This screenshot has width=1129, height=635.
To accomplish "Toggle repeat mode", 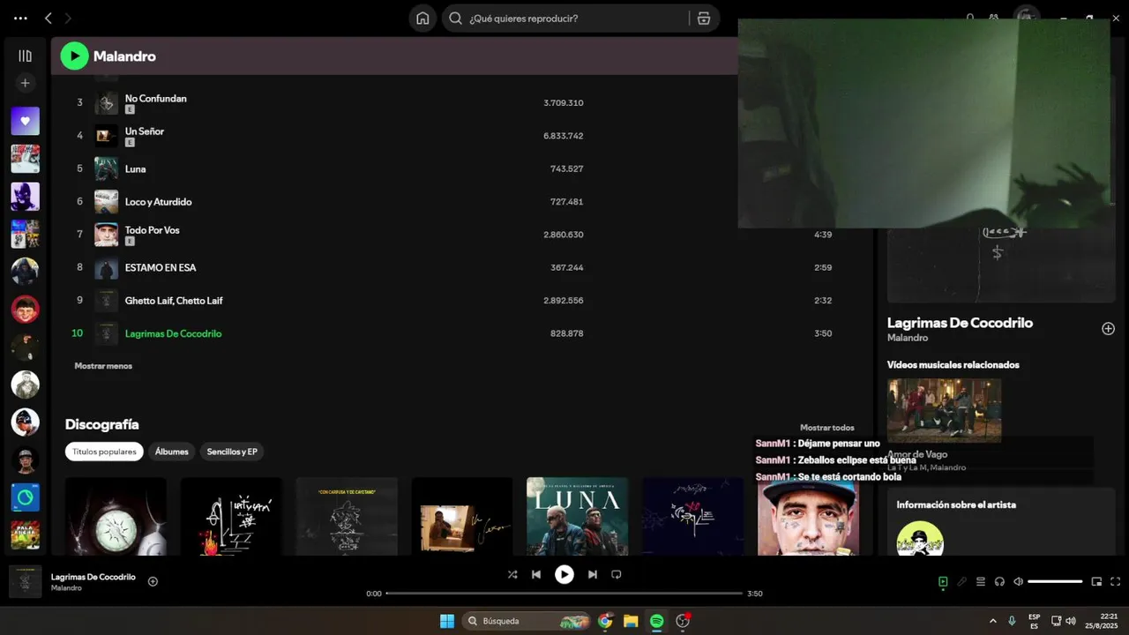I will [x=617, y=574].
